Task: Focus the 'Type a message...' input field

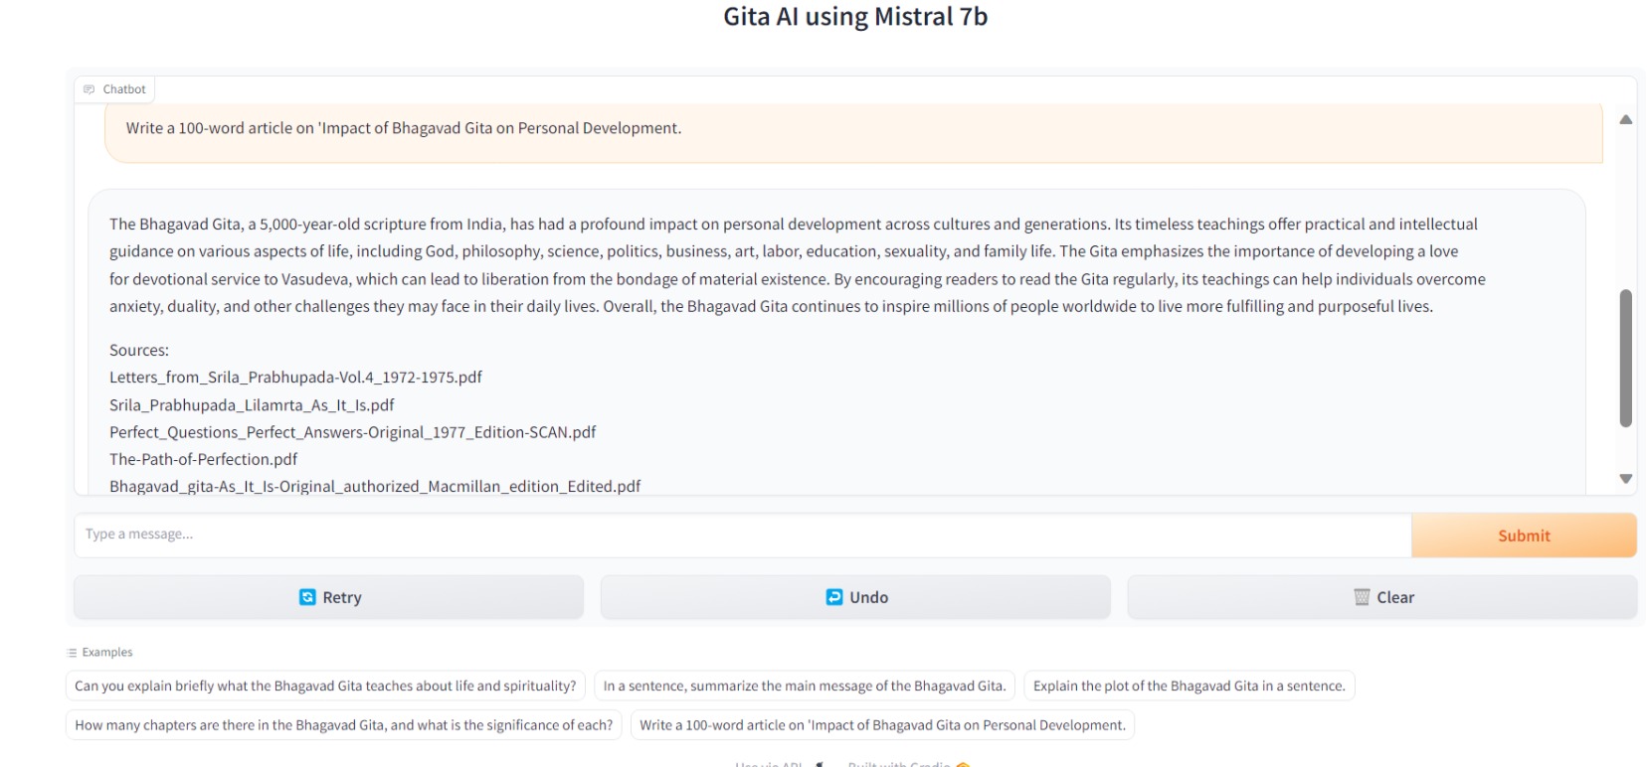Action: click(742, 536)
